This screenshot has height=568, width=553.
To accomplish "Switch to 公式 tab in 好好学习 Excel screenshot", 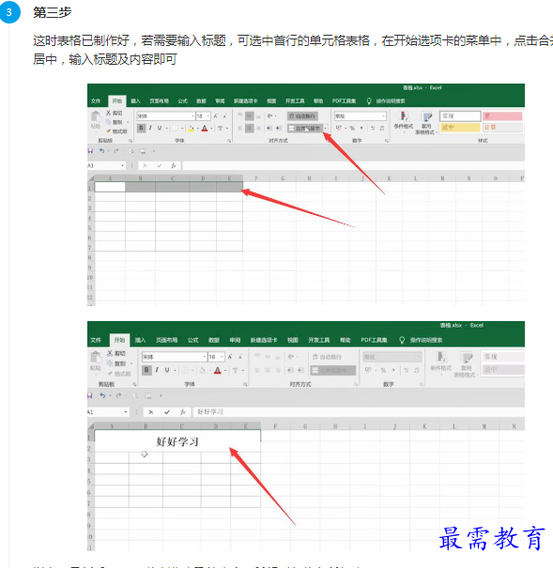I will pyautogui.click(x=193, y=340).
